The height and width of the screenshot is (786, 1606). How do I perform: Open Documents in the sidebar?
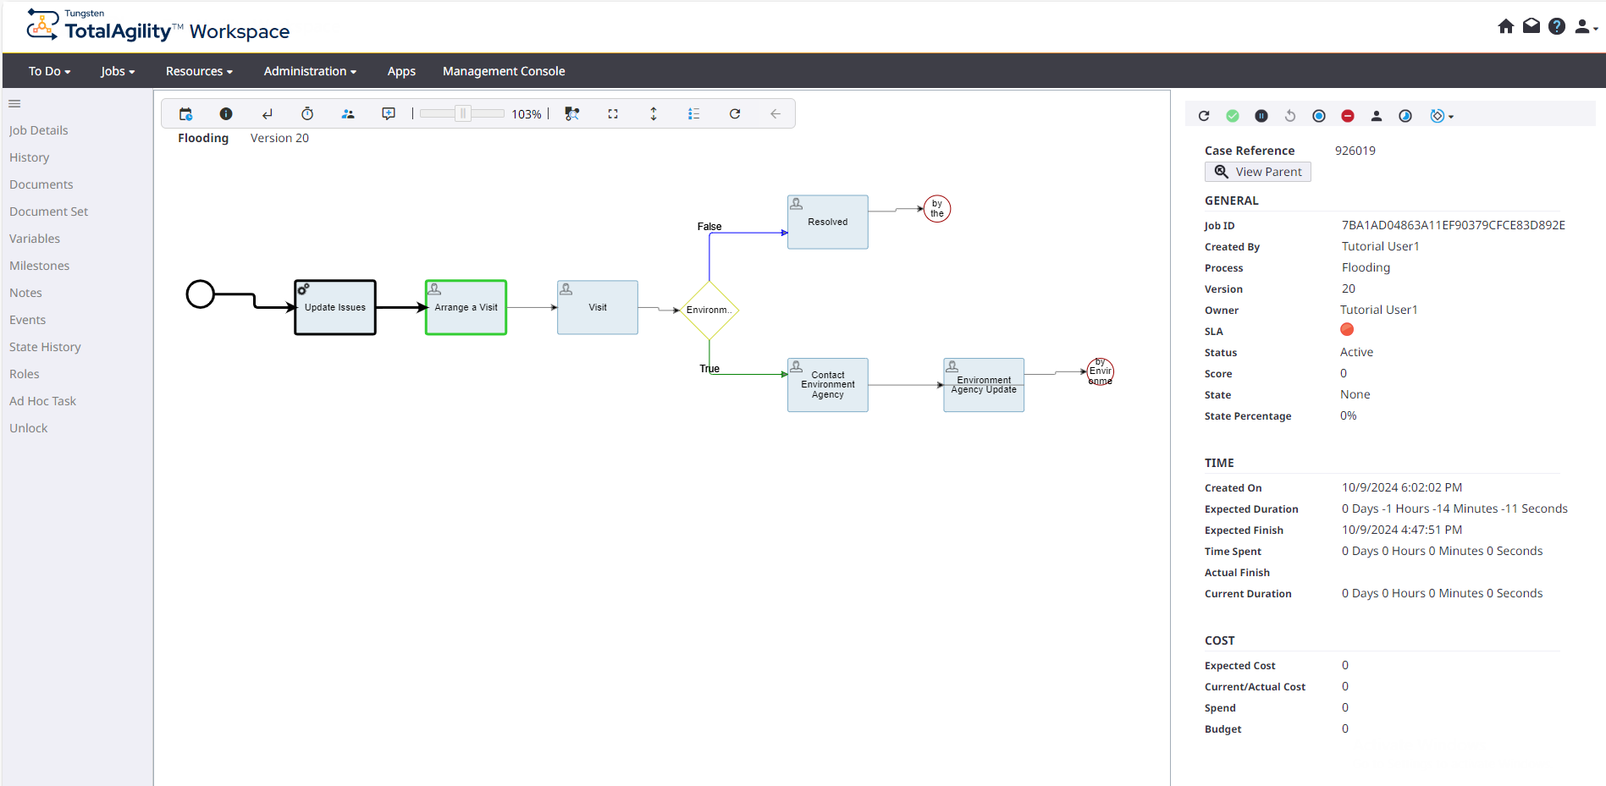pyautogui.click(x=41, y=184)
